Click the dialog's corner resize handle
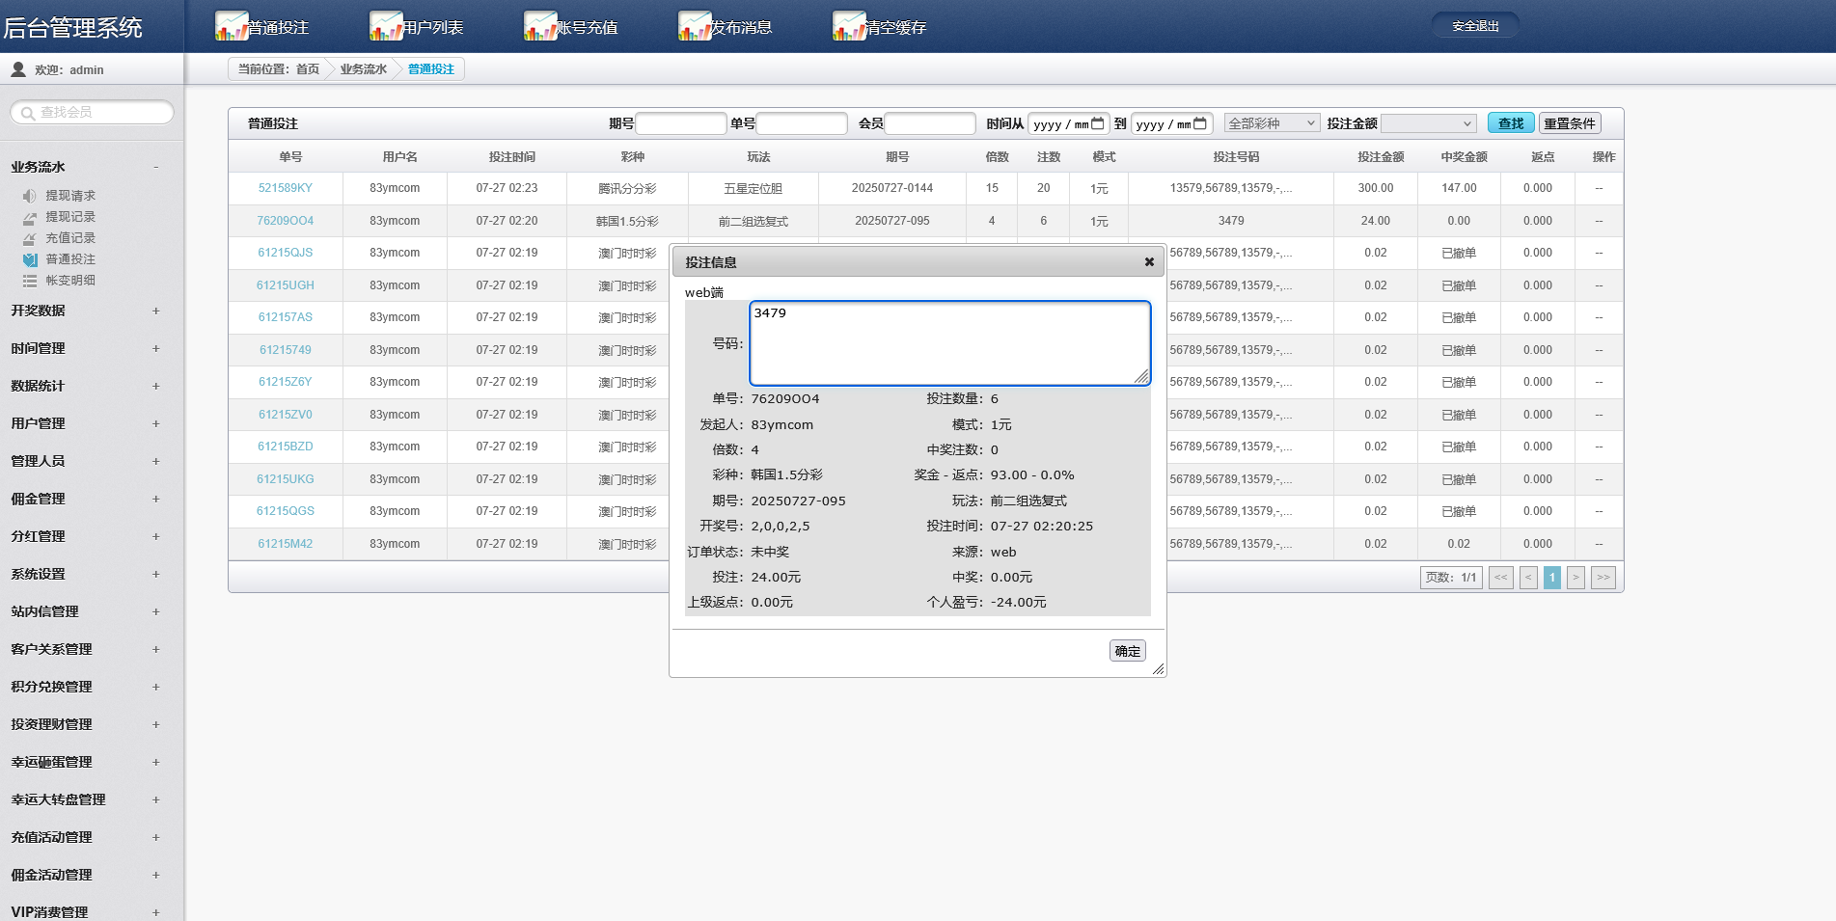1836x921 pixels. (x=1159, y=669)
